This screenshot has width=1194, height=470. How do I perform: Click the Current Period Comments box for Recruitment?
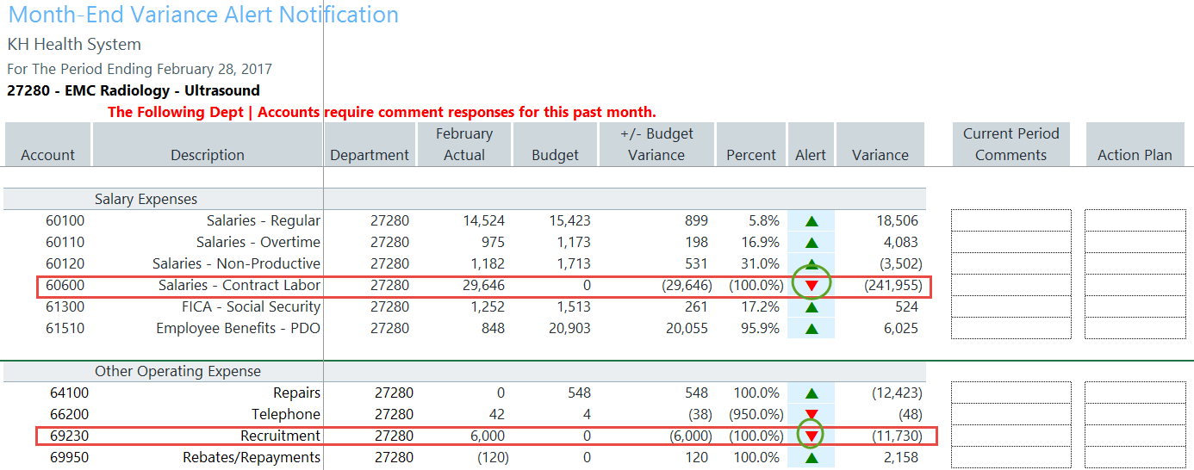tap(1011, 436)
